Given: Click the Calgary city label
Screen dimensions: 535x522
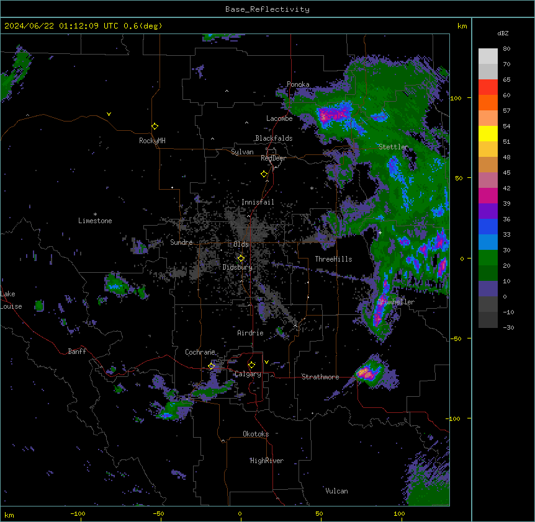Looking at the screenshot, I should click(248, 374).
